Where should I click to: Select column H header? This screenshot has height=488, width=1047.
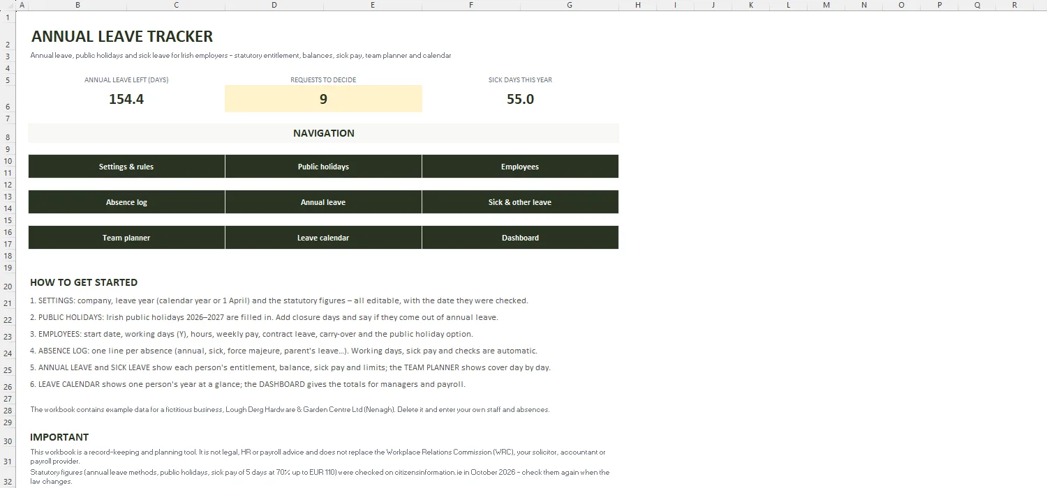[638, 5]
